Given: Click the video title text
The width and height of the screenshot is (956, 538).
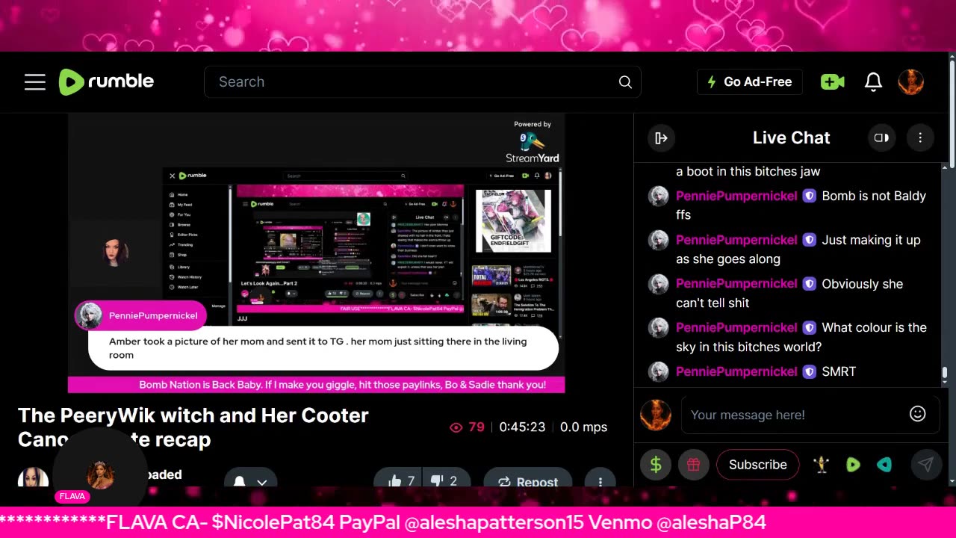Looking at the screenshot, I should click(193, 427).
